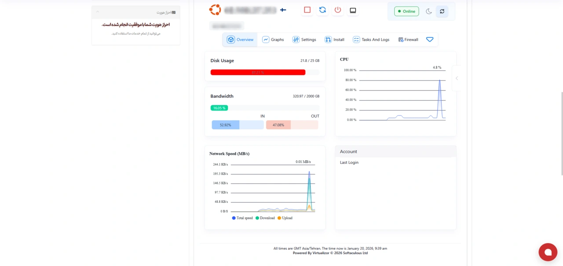Screen dimensions: 563x266
Task: Open the red chat support bubble
Action: [x=548, y=252]
